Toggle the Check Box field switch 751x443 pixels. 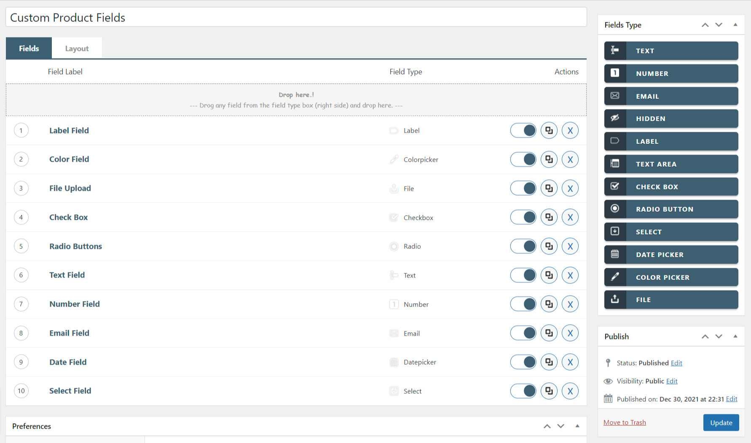coord(523,217)
